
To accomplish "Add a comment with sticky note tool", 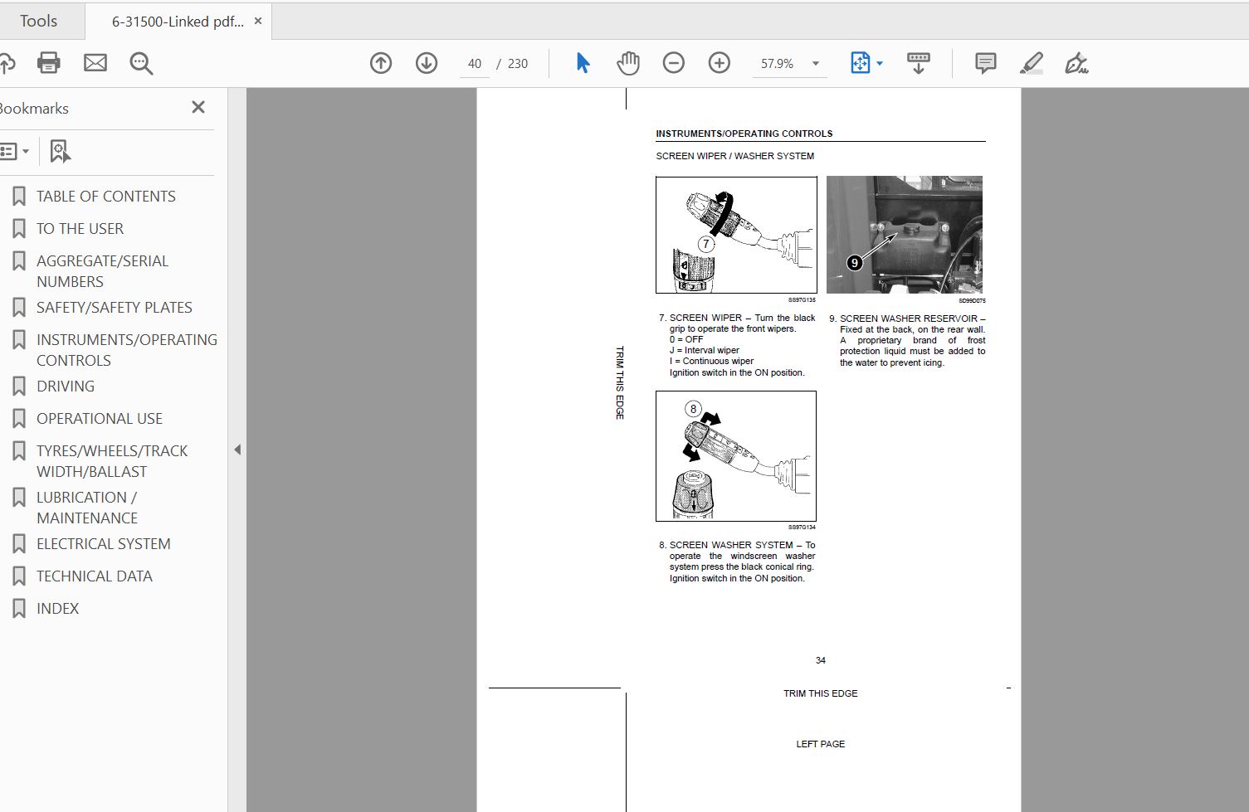I will click(x=986, y=63).
